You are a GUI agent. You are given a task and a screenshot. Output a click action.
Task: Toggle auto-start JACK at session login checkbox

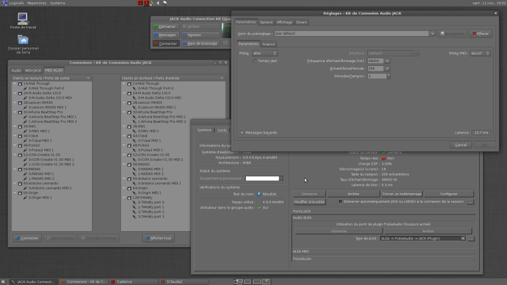click(x=341, y=201)
